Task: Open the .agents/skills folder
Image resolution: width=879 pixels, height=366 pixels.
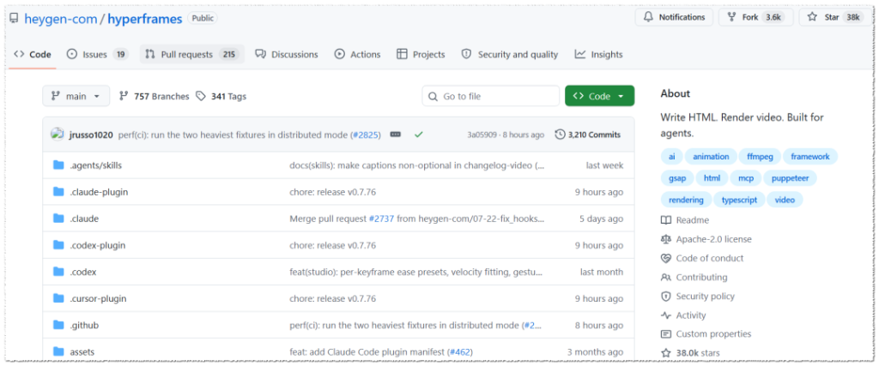Action: tap(96, 165)
